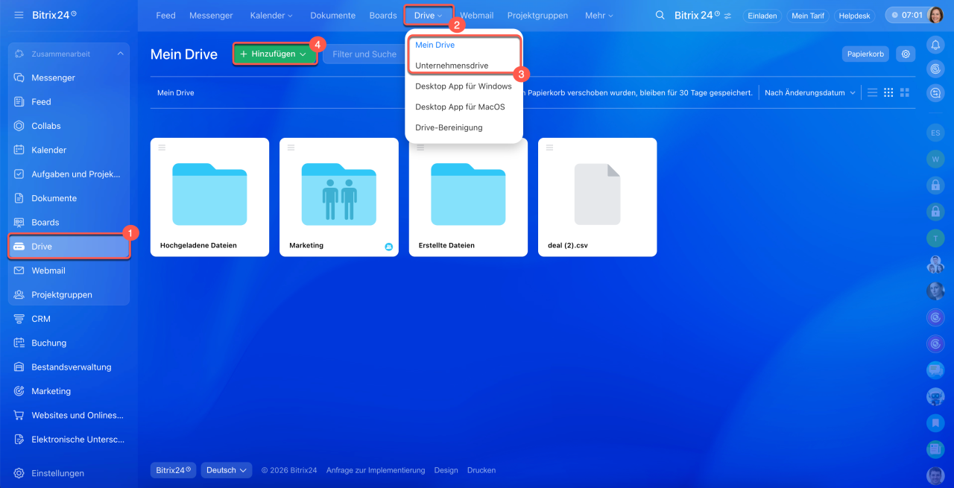Click the Filter und Suche field
The image size is (954, 488).
click(x=364, y=54)
